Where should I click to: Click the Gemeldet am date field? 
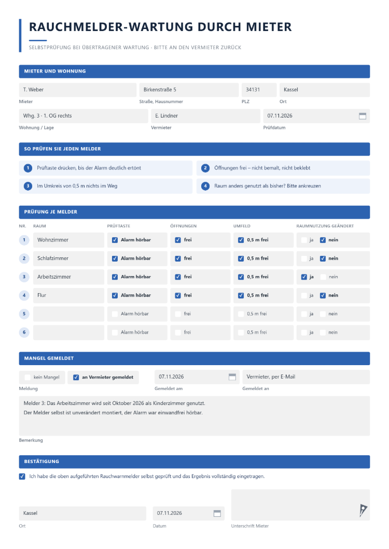click(197, 377)
